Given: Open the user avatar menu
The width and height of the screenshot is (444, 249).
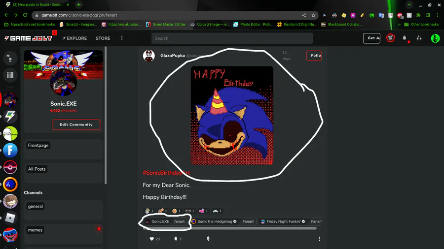Looking at the screenshot, I should 435,38.
